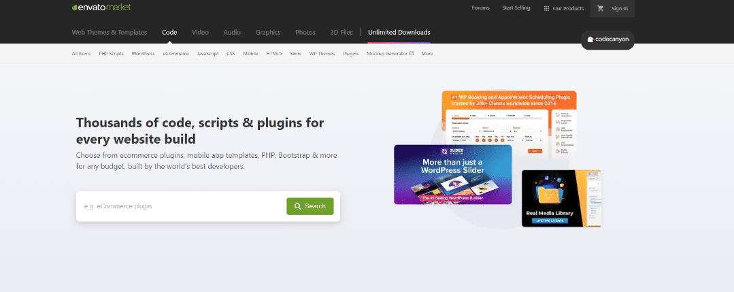Switch to the Video tab
This screenshot has width=734, height=292.
click(x=201, y=33)
